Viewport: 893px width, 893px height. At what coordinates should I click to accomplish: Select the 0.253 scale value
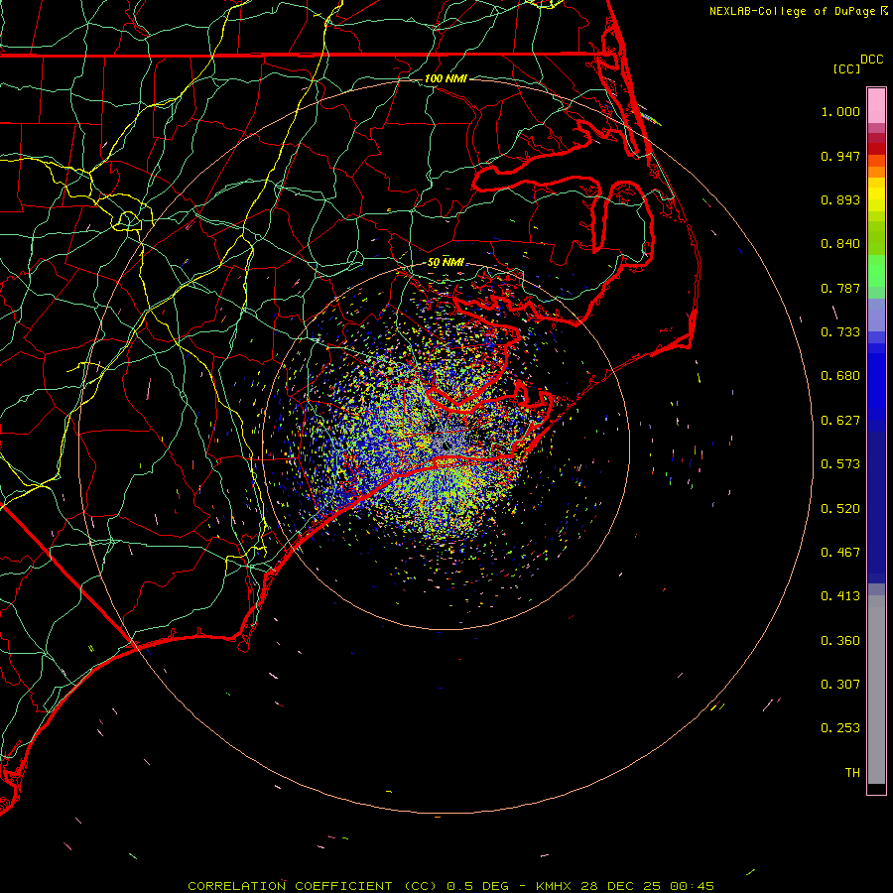pyautogui.click(x=840, y=728)
